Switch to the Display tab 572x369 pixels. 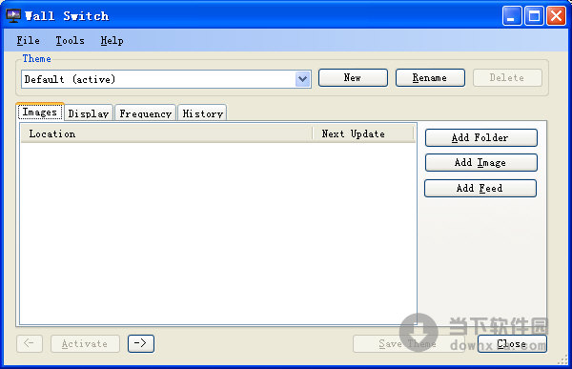point(89,113)
